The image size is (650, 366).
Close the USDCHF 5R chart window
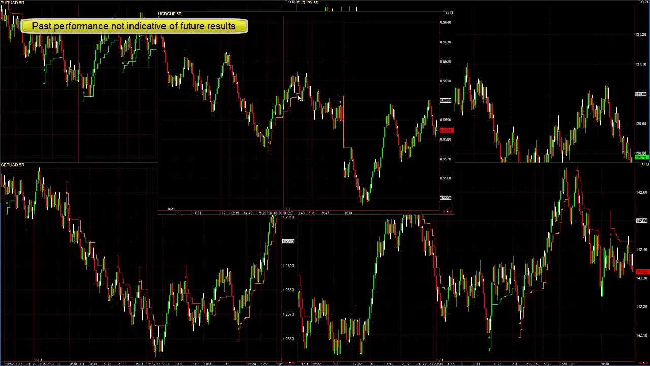tap(451, 13)
